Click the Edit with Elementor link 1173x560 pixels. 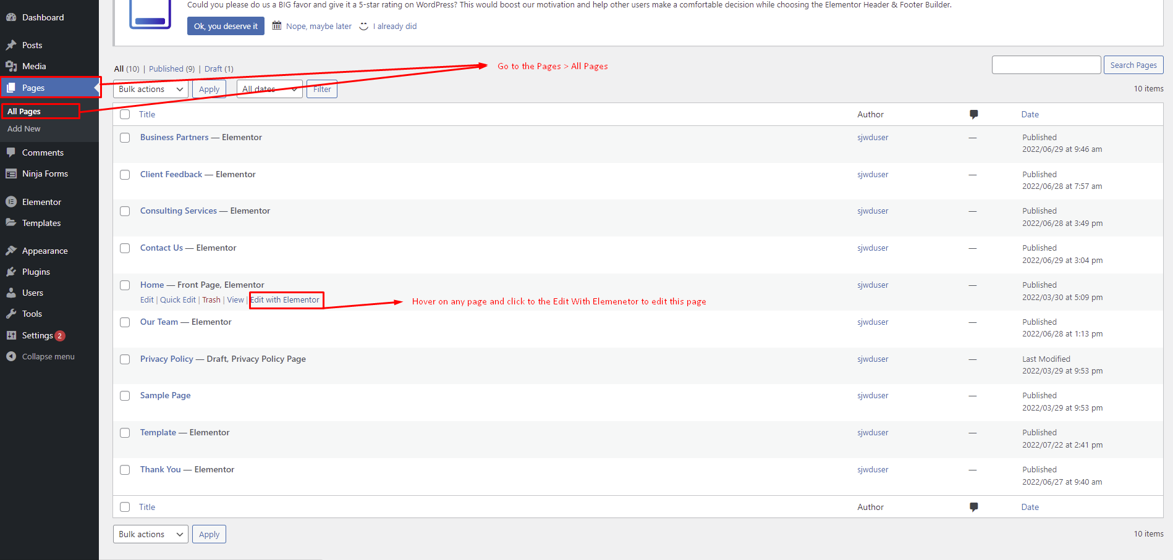[285, 299]
